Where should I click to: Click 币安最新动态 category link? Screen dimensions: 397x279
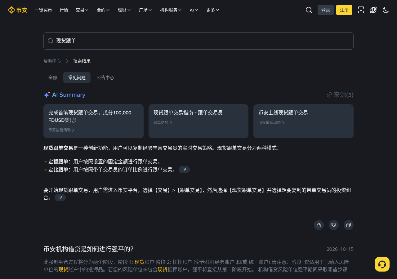[x=271, y=123]
